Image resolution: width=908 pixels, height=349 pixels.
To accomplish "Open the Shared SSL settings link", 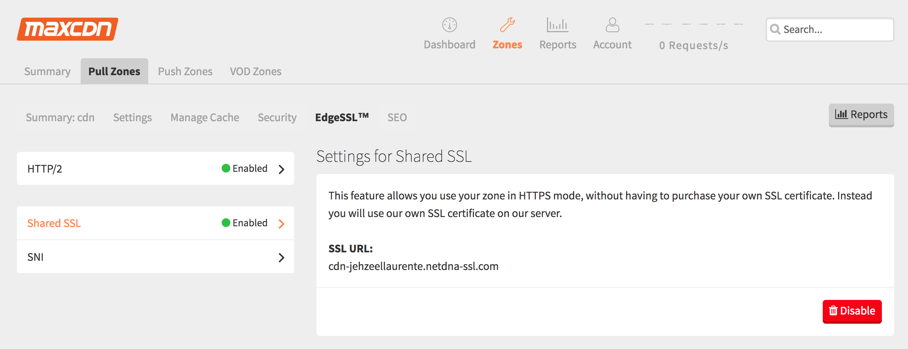I will (54, 223).
